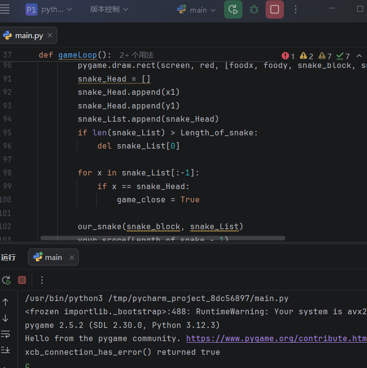The height and width of the screenshot is (368, 367).
Task: Close the main.py editor tab
Action: click(x=50, y=36)
